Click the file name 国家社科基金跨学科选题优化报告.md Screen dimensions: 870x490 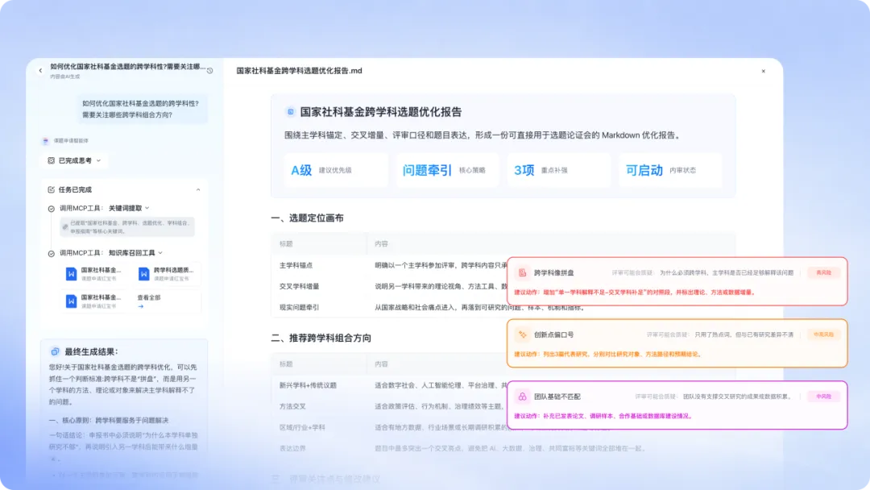click(299, 71)
